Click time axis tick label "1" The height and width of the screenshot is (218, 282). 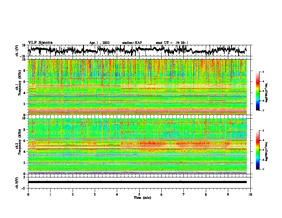click(x=50, y=194)
